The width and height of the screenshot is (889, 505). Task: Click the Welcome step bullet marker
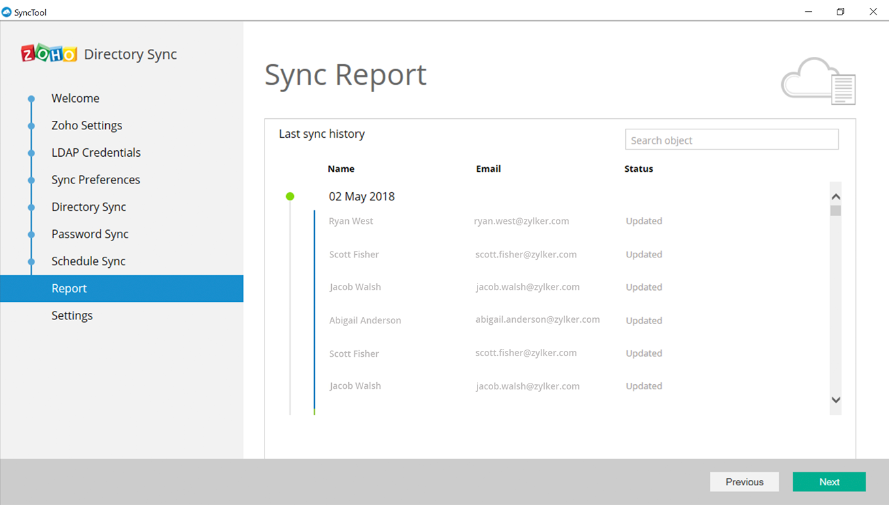click(x=31, y=99)
